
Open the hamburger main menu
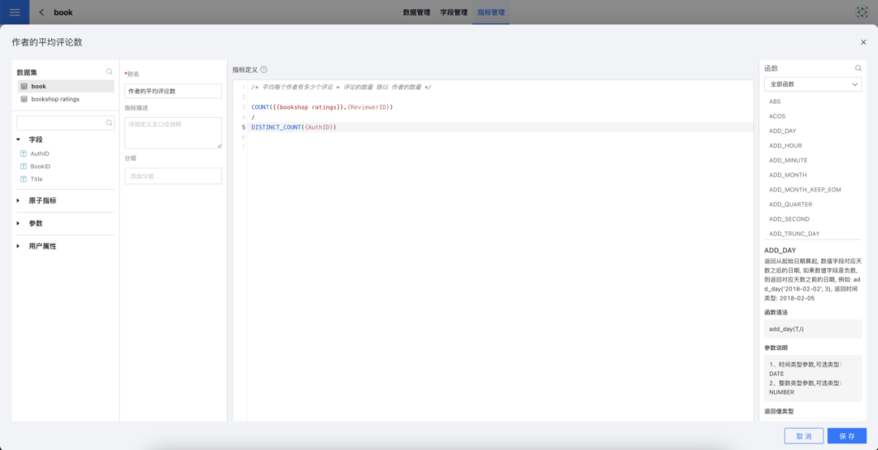15,12
